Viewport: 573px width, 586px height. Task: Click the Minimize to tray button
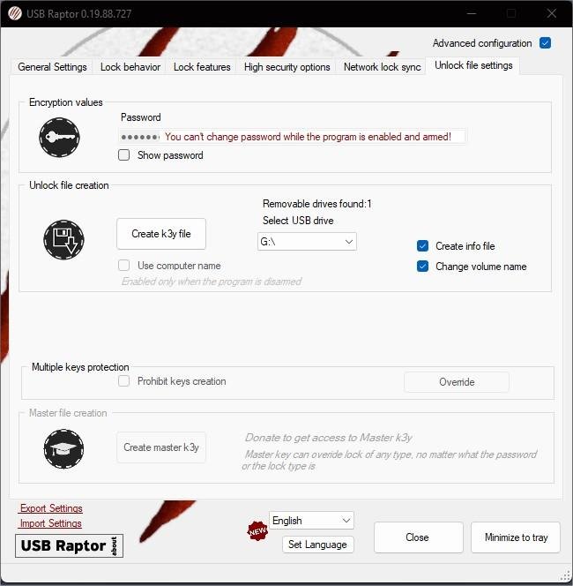pos(516,537)
